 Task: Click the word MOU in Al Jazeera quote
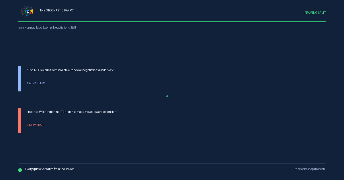pos(37,70)
